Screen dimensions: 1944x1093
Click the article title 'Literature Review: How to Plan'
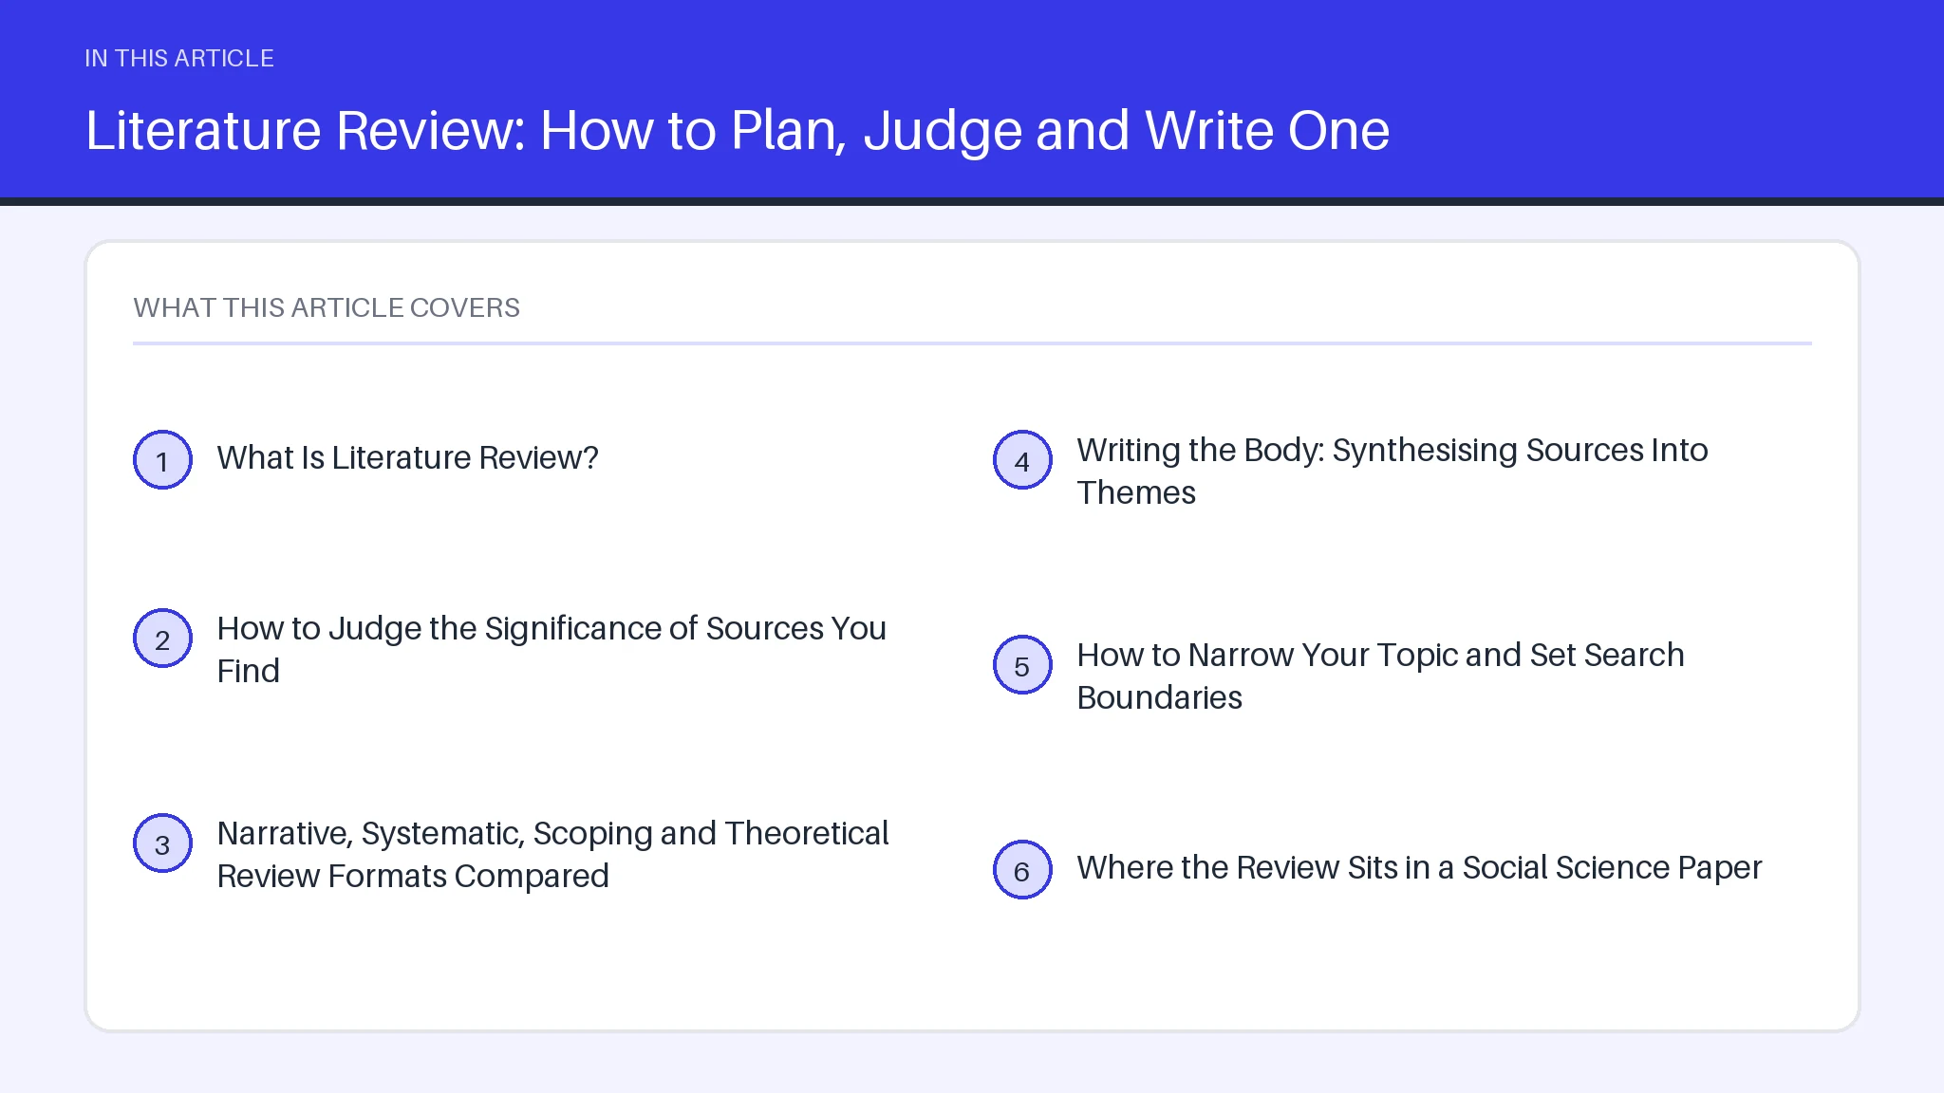738,130
